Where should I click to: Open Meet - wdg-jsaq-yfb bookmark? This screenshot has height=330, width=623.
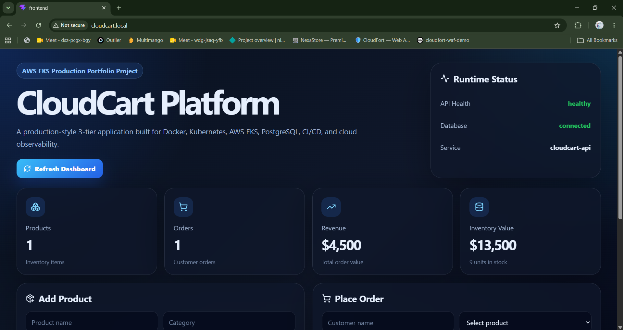pos(196,40)
